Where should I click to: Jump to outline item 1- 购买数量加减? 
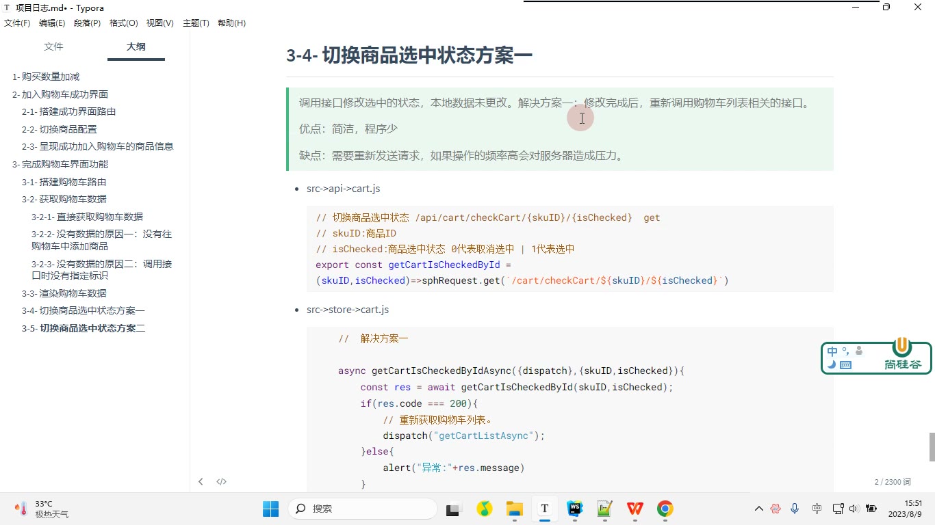[x=46, y=77]
